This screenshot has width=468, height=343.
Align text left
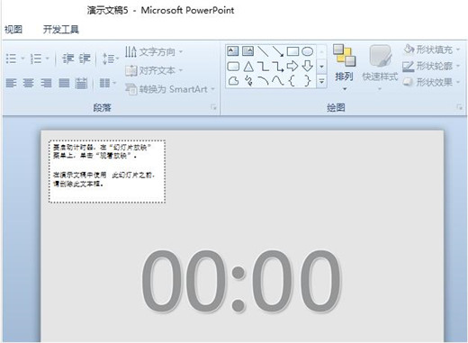[x=12, y=83]
